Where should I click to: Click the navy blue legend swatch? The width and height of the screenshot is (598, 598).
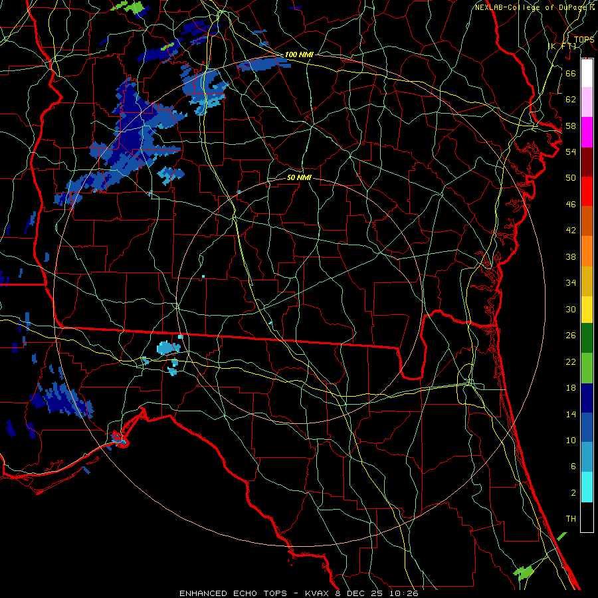point(587,398)
